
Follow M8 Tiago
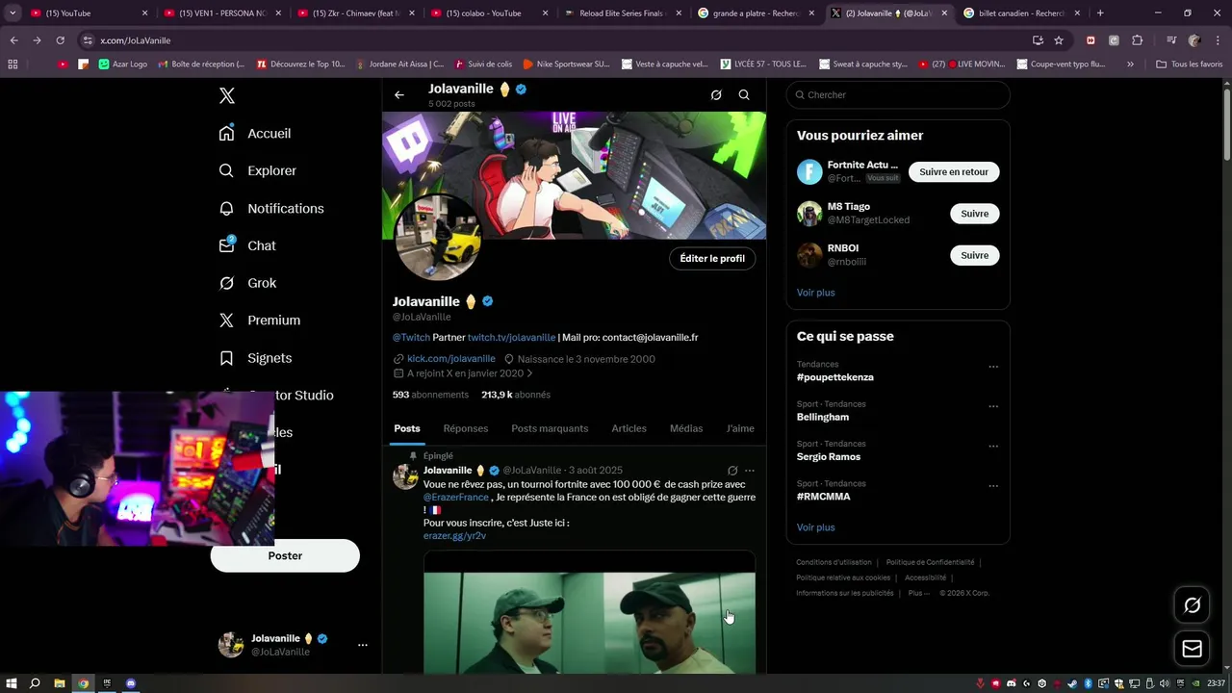pyautogui.click(x=974, y=214)
